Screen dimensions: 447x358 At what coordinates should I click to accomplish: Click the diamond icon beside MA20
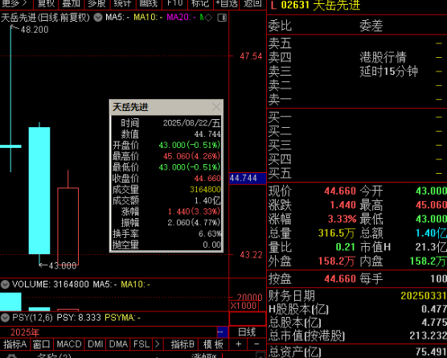coord(209,18)
